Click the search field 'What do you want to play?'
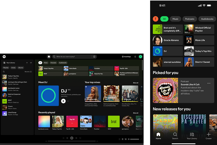 coord(74,57)
